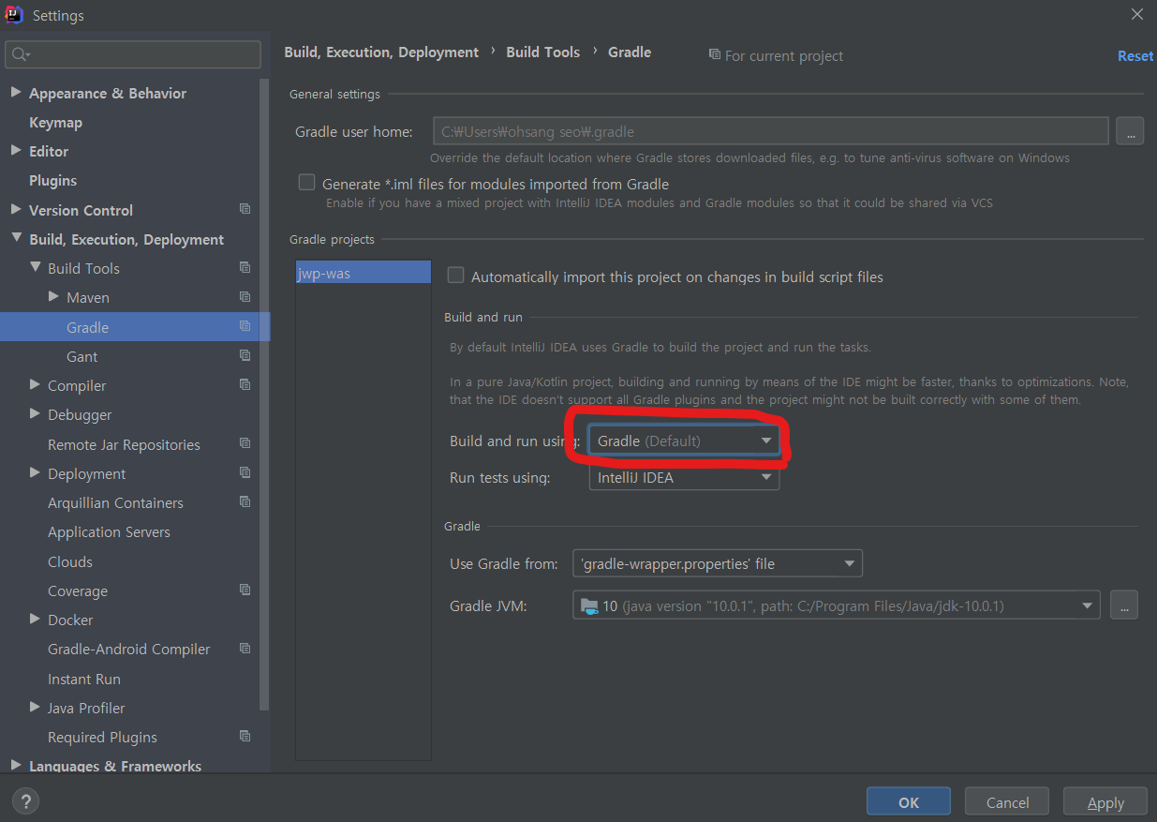
Task: Expand the Docker node
Action: point(35,619)
